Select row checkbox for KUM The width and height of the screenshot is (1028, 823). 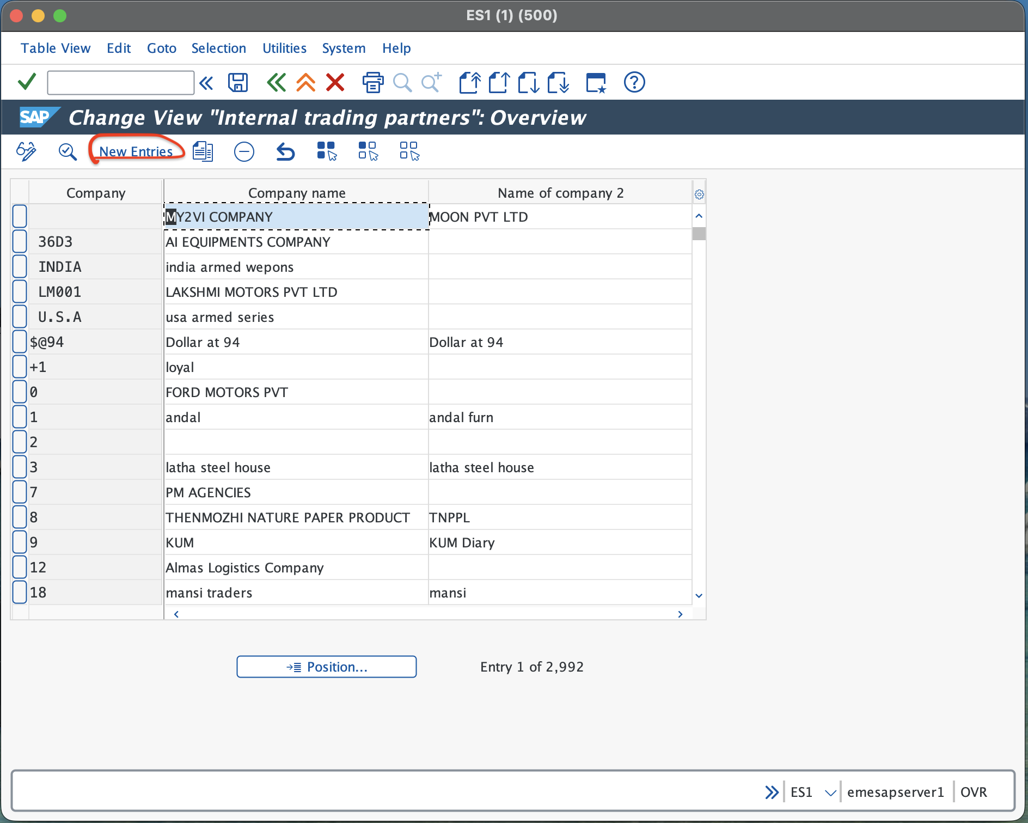click(20, 542)
